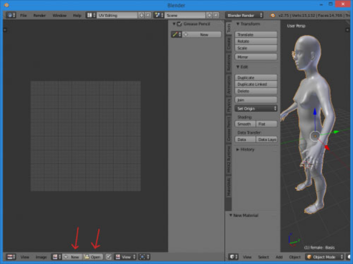
Task: Click the pivot point icon in image editor
Action: [144, 257]
